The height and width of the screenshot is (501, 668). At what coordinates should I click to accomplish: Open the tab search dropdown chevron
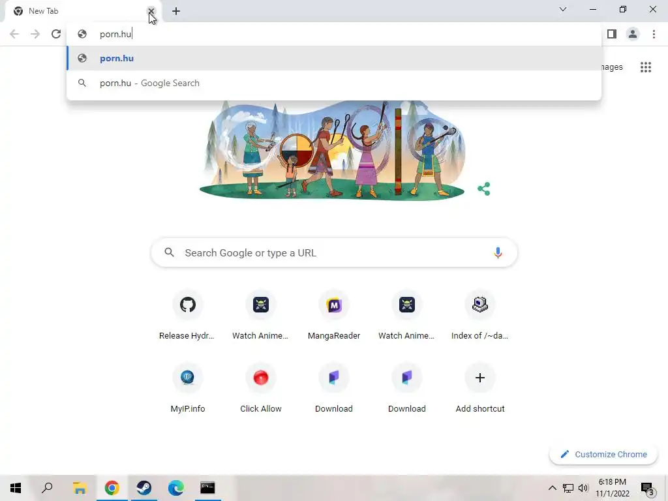click(563, 9)
